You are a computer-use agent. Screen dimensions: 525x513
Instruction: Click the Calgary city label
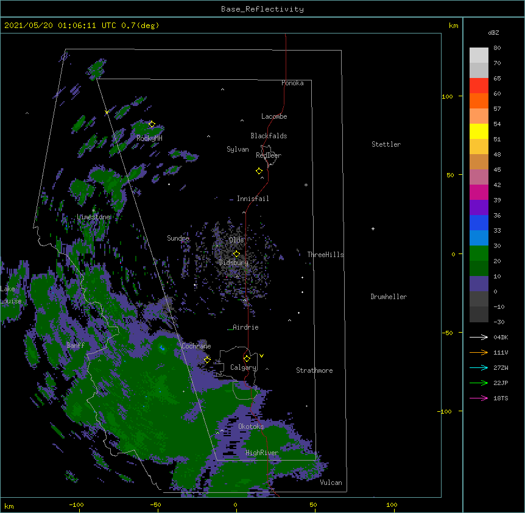point(244,367)
